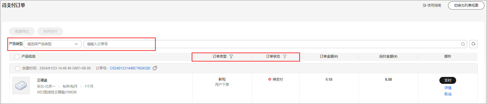487x104 pixels.
Task: Open the 订单状态 filter funnel icon
Action: tap(285, 56)
